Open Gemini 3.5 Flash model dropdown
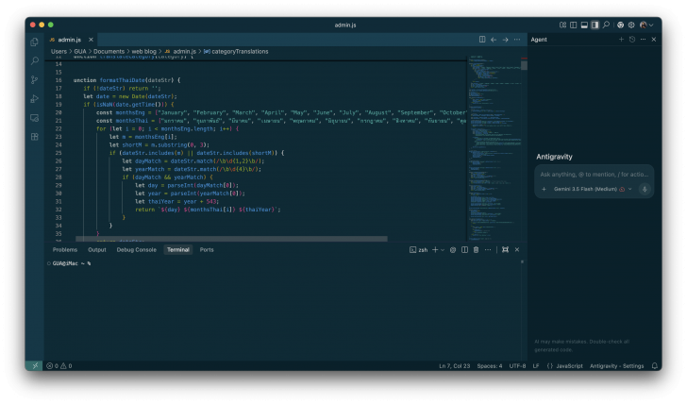Viewport: 687px width, 404px height. [x=593, y=190]
